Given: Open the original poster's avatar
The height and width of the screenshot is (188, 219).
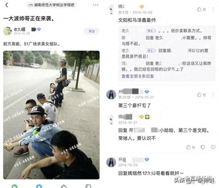Looking at the screenshot, I should click(x=7, y=31).
